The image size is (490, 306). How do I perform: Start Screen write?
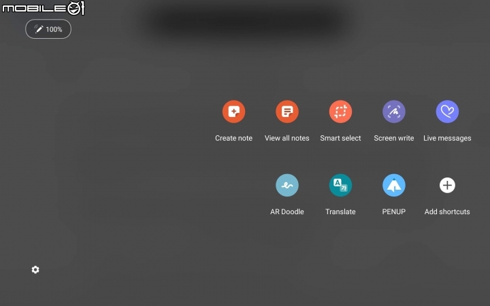394,112
